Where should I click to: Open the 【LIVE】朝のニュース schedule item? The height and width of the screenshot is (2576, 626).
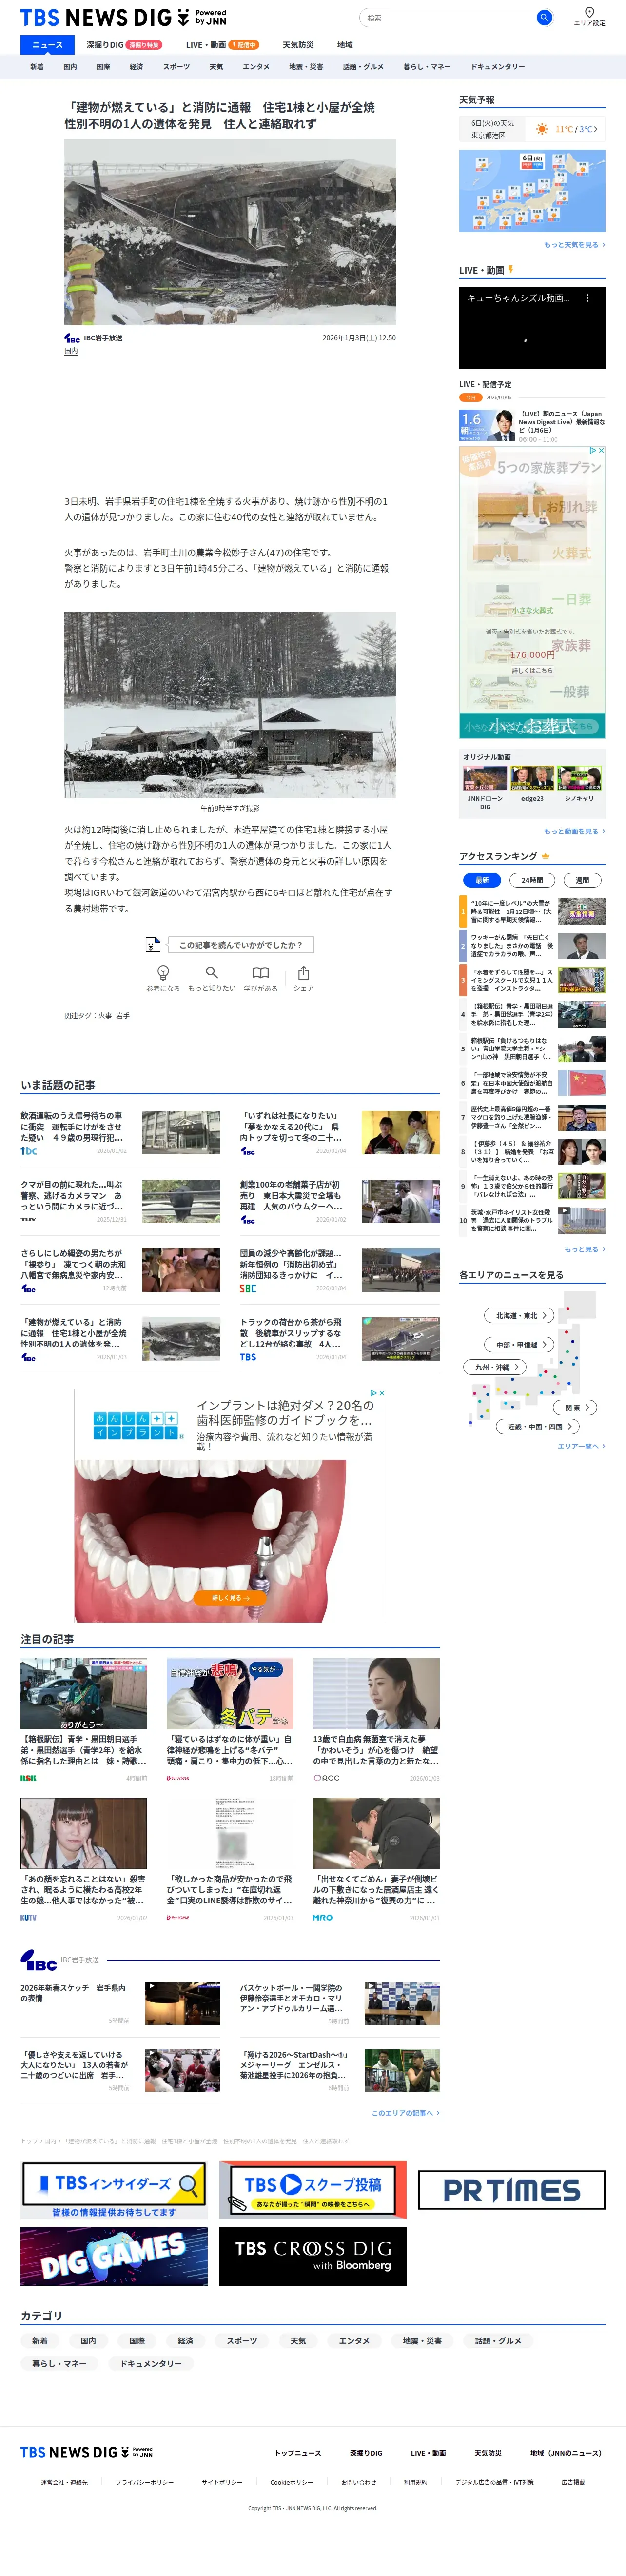point(532,426)
